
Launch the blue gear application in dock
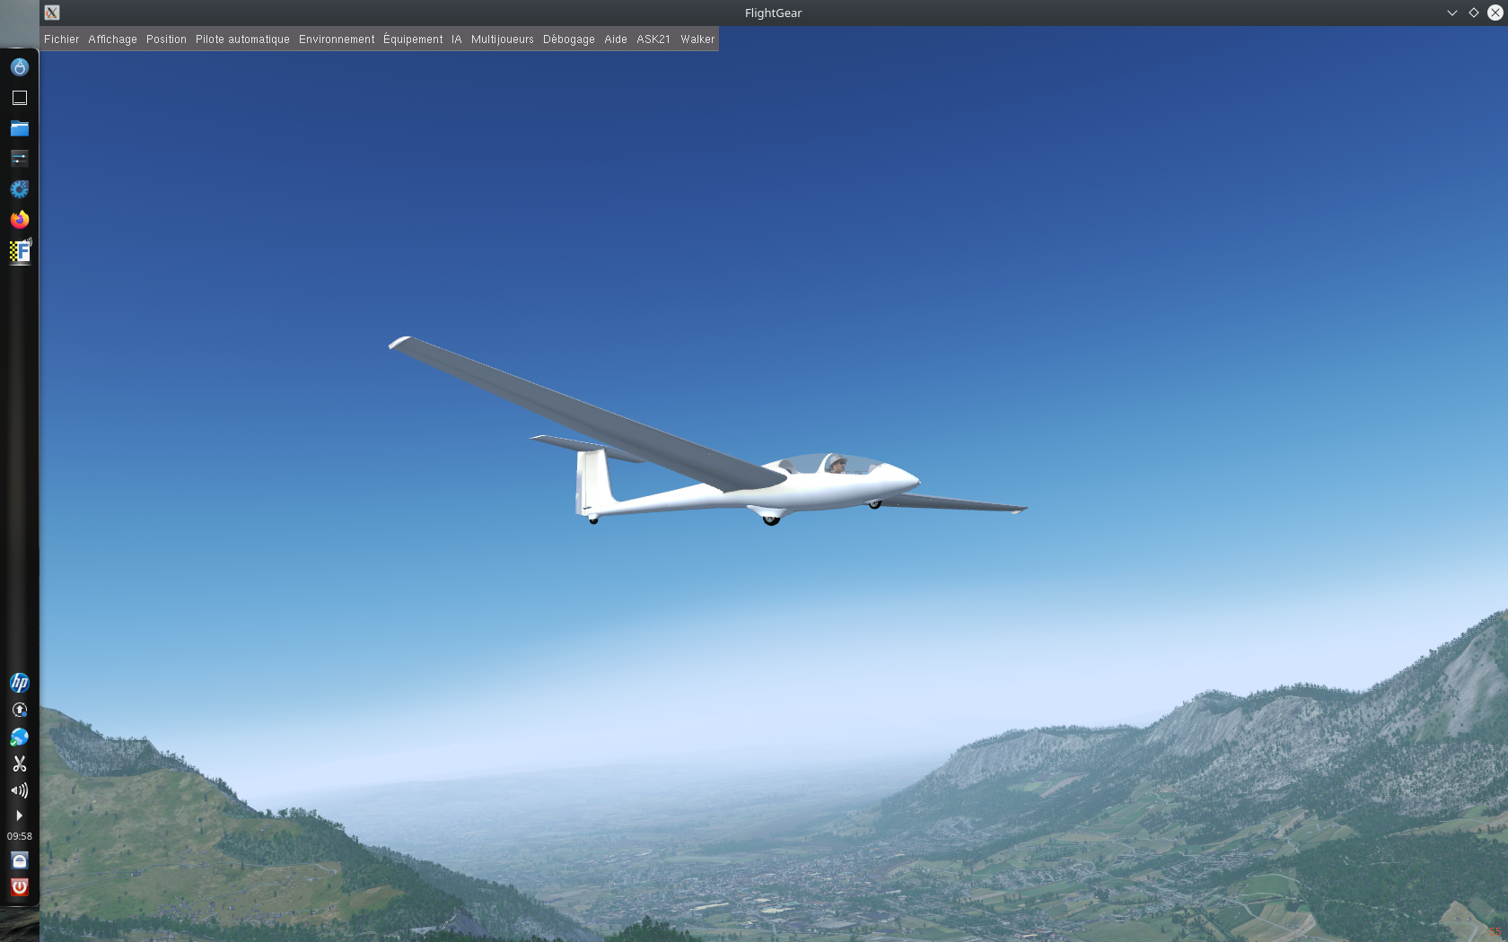tap(20, 189)
